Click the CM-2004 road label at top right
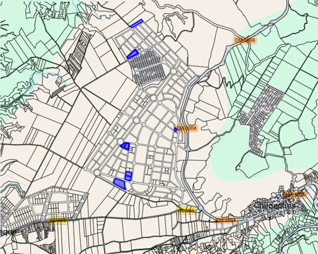The image size is (318, 254). (245, 40)
